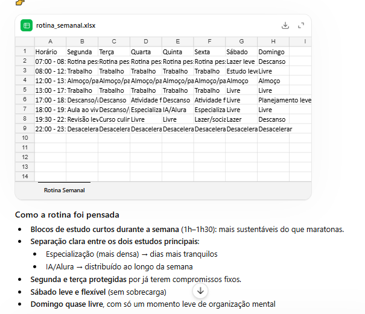Screen dimensions: 365x314
Task: Select row 5 header
Action: pos(25,90)
